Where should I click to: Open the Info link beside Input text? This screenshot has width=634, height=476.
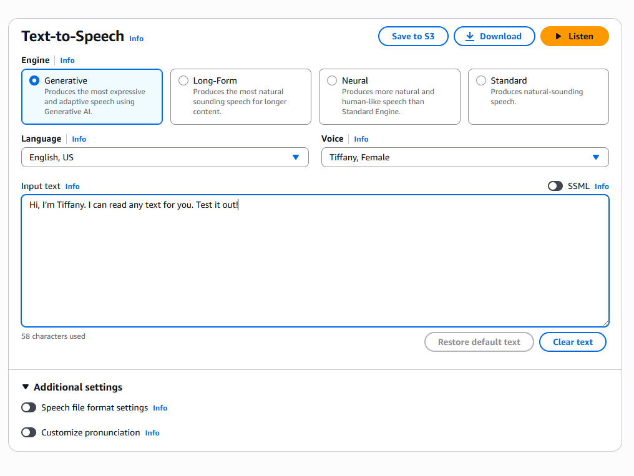click(72, 187)
